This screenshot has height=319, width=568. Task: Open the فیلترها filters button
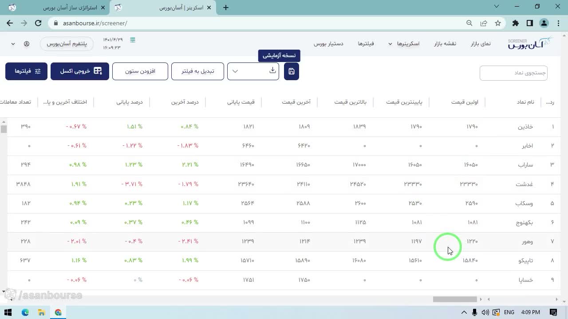coord(26,71)
